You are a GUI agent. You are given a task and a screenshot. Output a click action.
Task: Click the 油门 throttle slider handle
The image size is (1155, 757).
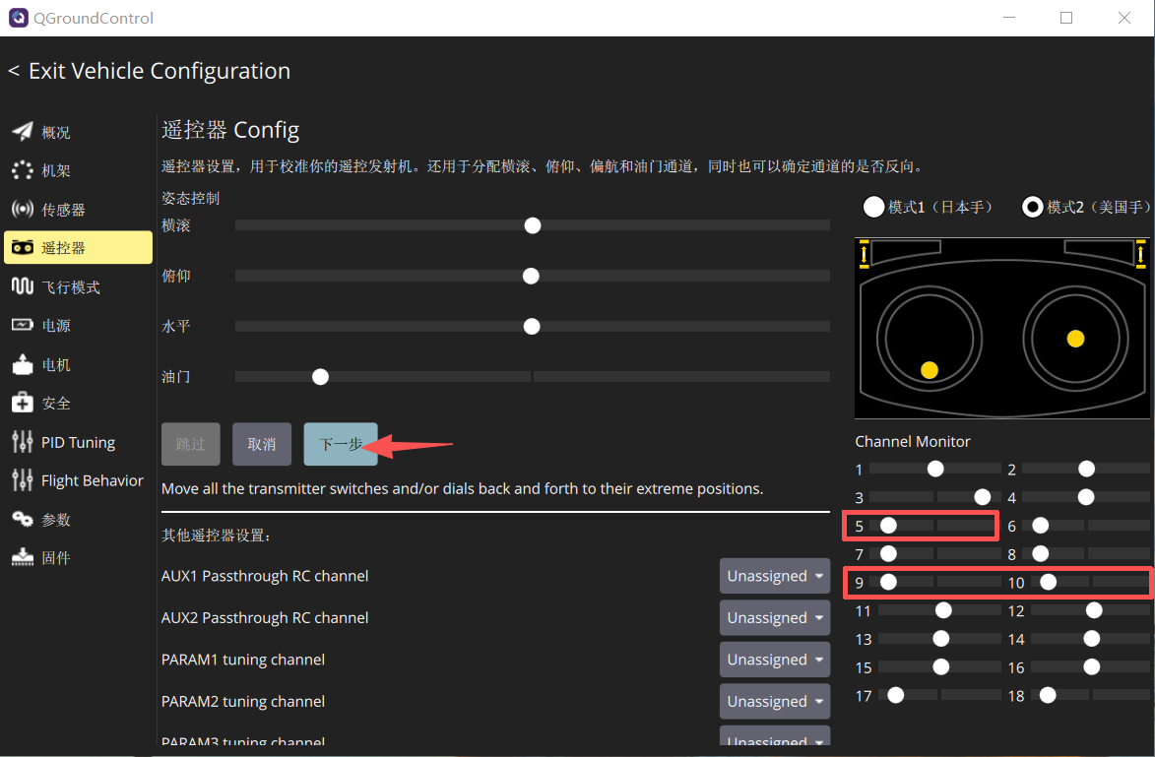pos(320,377)
